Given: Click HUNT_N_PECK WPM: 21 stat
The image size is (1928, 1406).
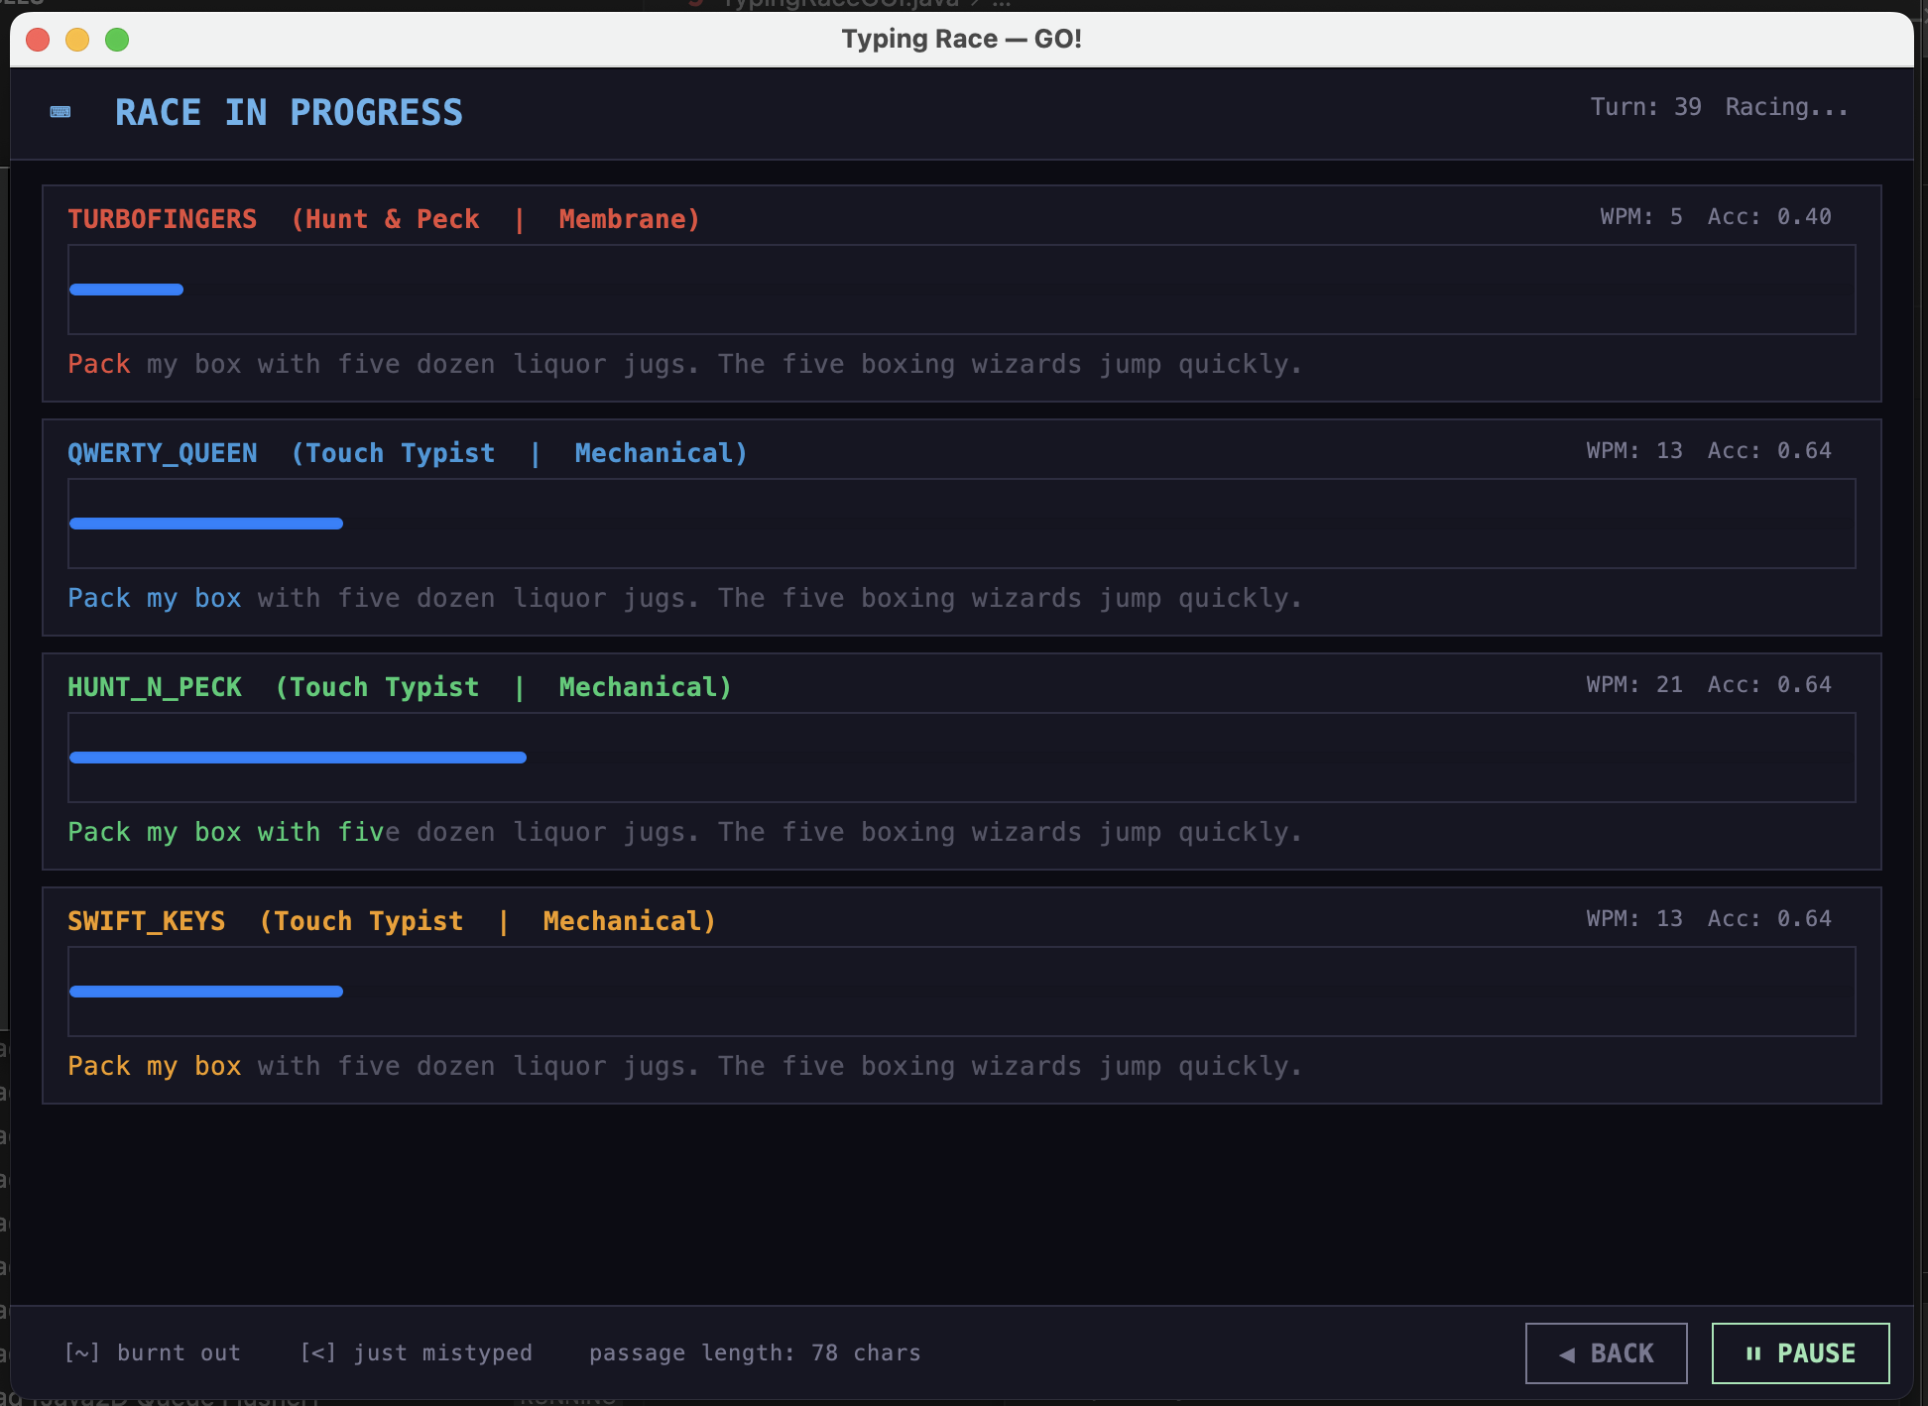Looking at the screenshot, I should click(x=1633, y=684).
